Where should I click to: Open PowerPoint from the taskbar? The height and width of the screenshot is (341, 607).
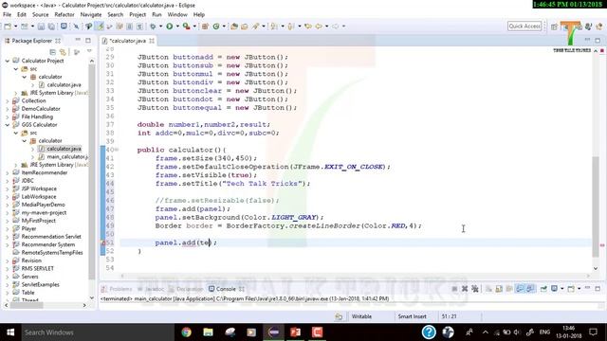(x=295, y=332)
